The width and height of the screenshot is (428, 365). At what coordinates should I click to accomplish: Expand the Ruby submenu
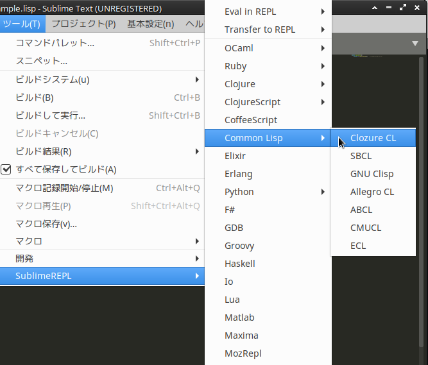(x=268, y=66)
